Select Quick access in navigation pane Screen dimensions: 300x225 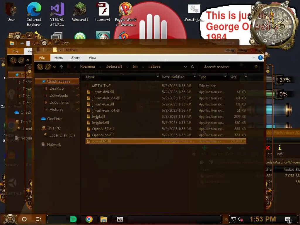(57, 81)
